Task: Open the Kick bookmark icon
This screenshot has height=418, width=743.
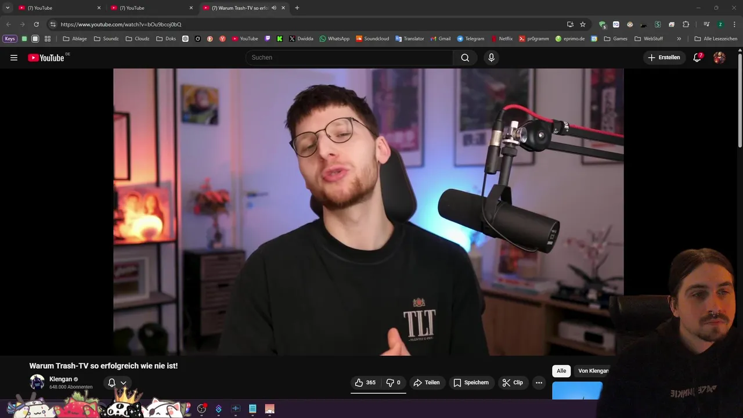Action: coord(280,39)
